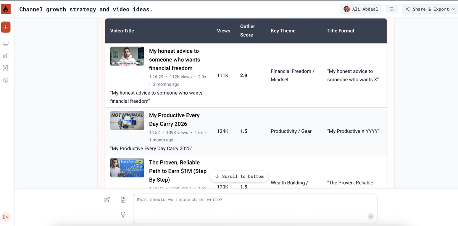Click the Views column header
458x226 pixels.
(223, 31)
